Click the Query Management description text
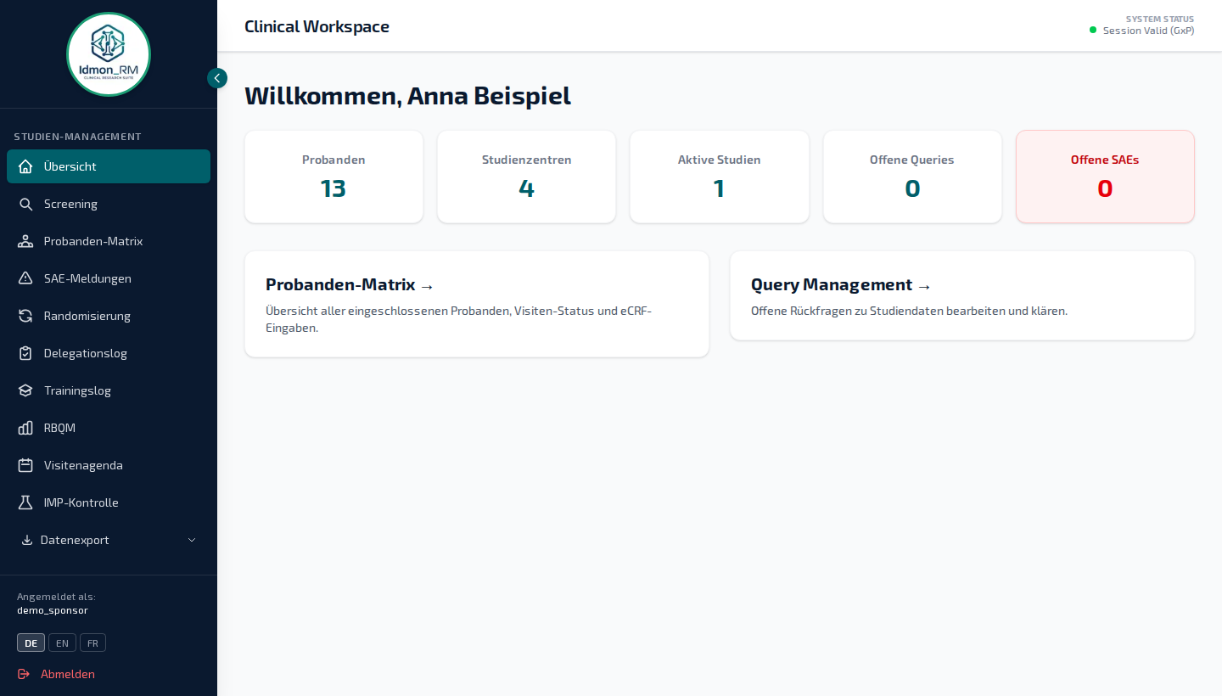The height and width of the screenshot is (696, 1222). (909, 311)
